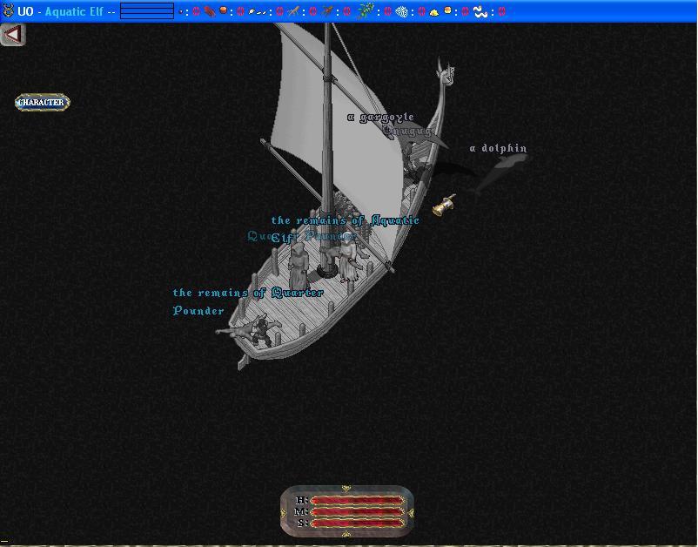Screen dimensions: 698x547
Task: Click the yellow pile reagent icon in title bar
Action: [x=433, y=11]
